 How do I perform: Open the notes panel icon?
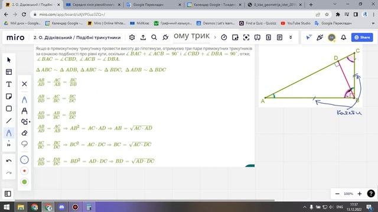279,37
